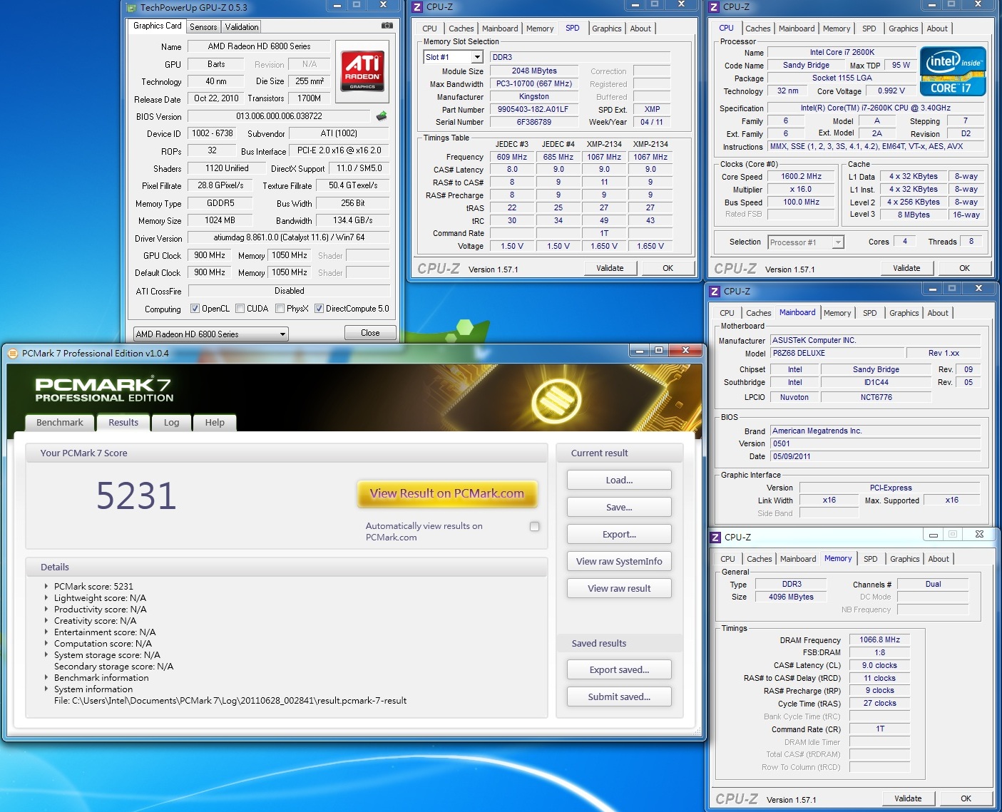This screenshot has width=1002, height=812.
Task: Click the PCMark 7 title bar icon
Action: 13,353
